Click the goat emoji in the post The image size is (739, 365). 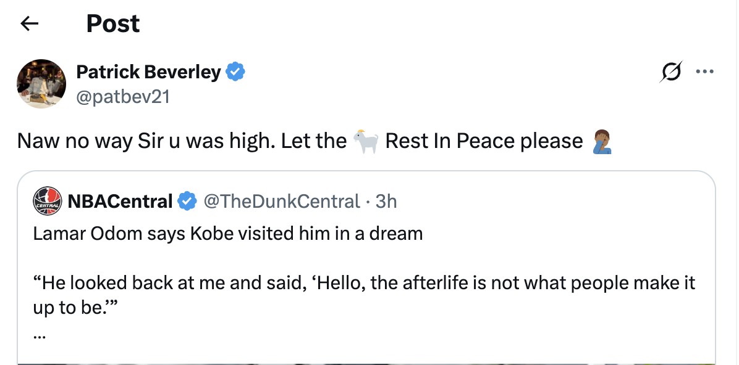[x=366, y=141]
